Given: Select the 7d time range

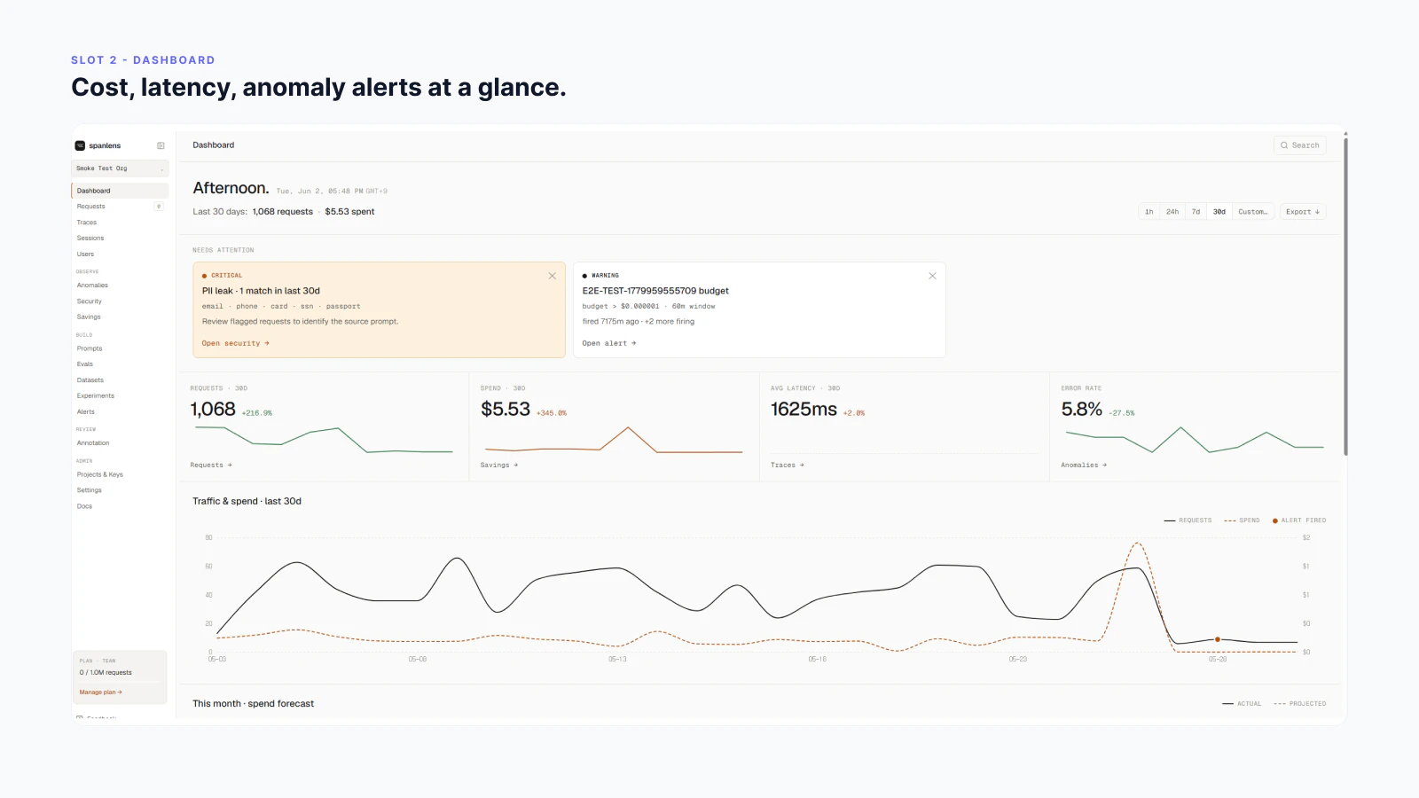Looking at the screenshot, I should (1196, 212).
